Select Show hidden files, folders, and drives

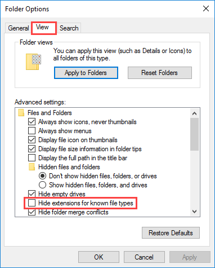42,185
